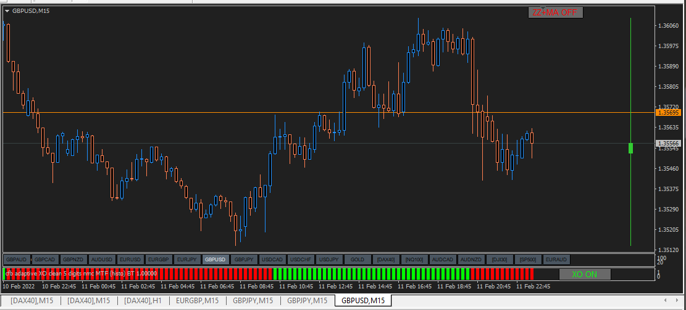Click the green block on vertical line
The image size is (686, 310).
[630, 148]
